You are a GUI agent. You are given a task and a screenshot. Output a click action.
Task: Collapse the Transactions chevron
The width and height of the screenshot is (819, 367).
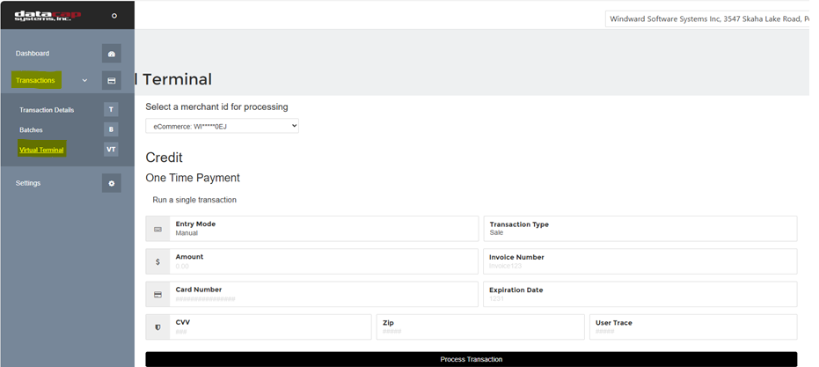(x=84, y=80)
